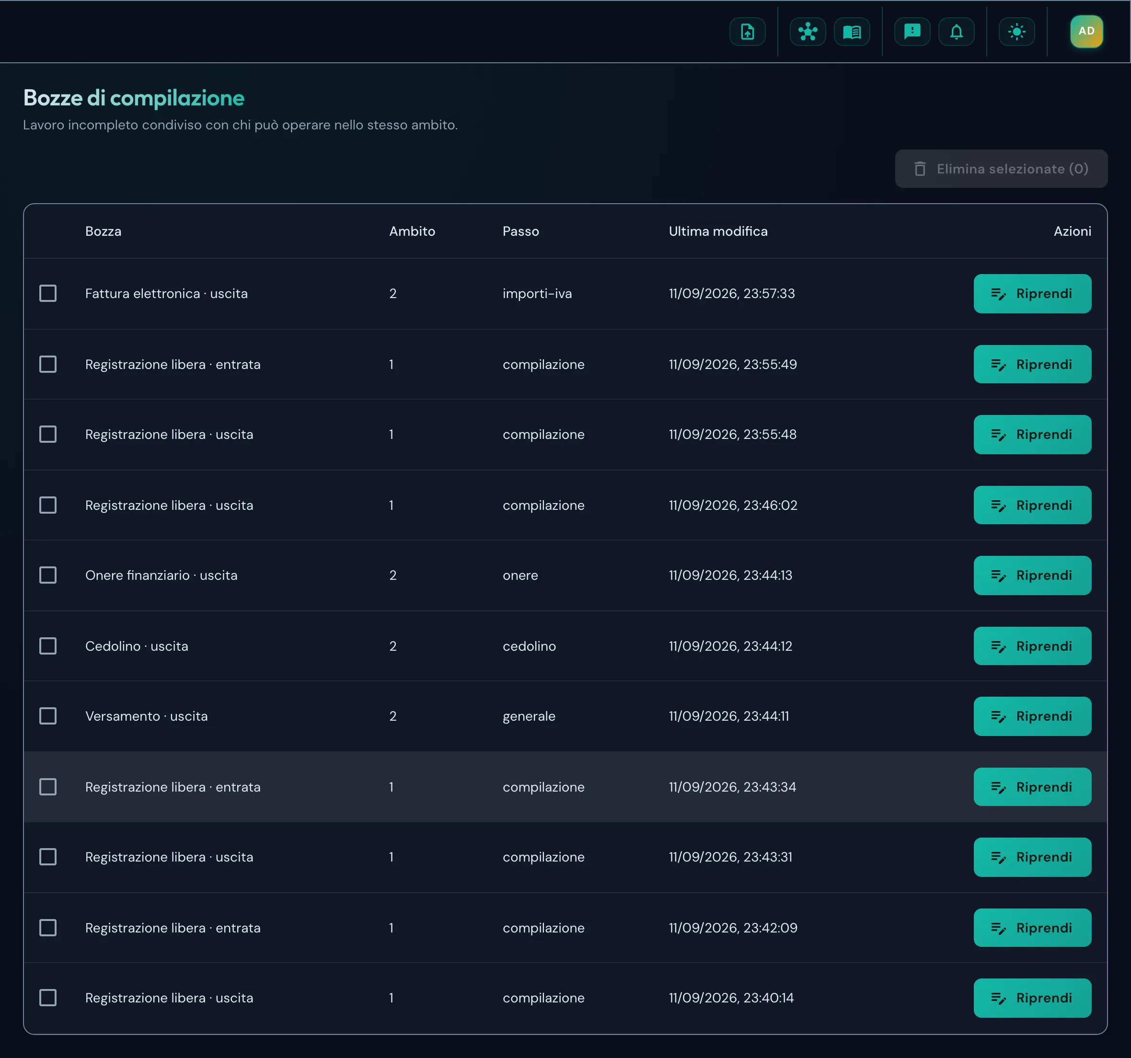Click the Azioni column header
The image size is (1131, 1058).
(1072, 231)
